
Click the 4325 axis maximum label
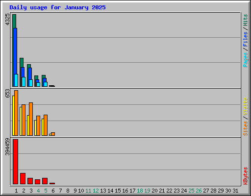[x=7, y=19]
